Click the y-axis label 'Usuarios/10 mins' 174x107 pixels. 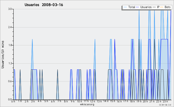pyautogui.click(x=3, y=54)
